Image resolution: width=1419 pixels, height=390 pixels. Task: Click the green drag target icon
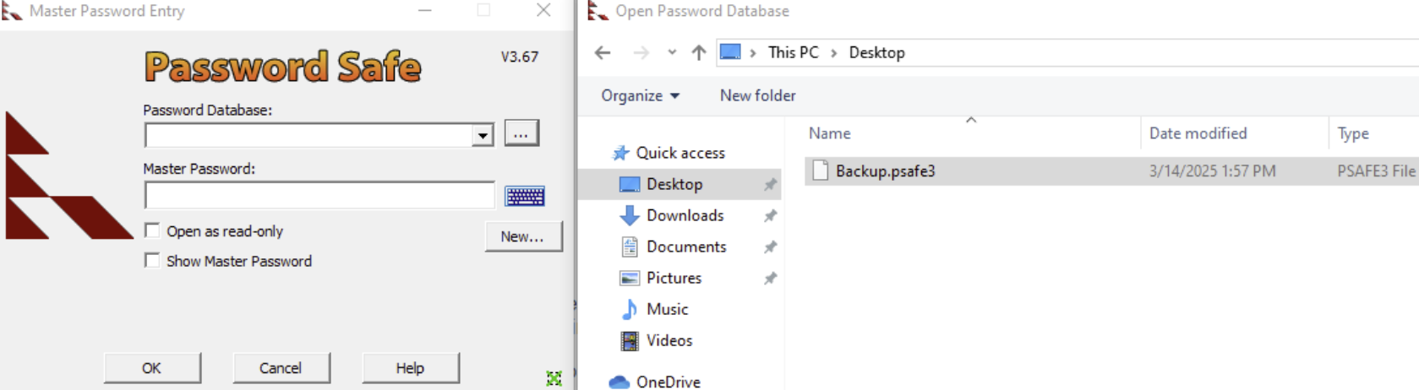tap(554, 378)
